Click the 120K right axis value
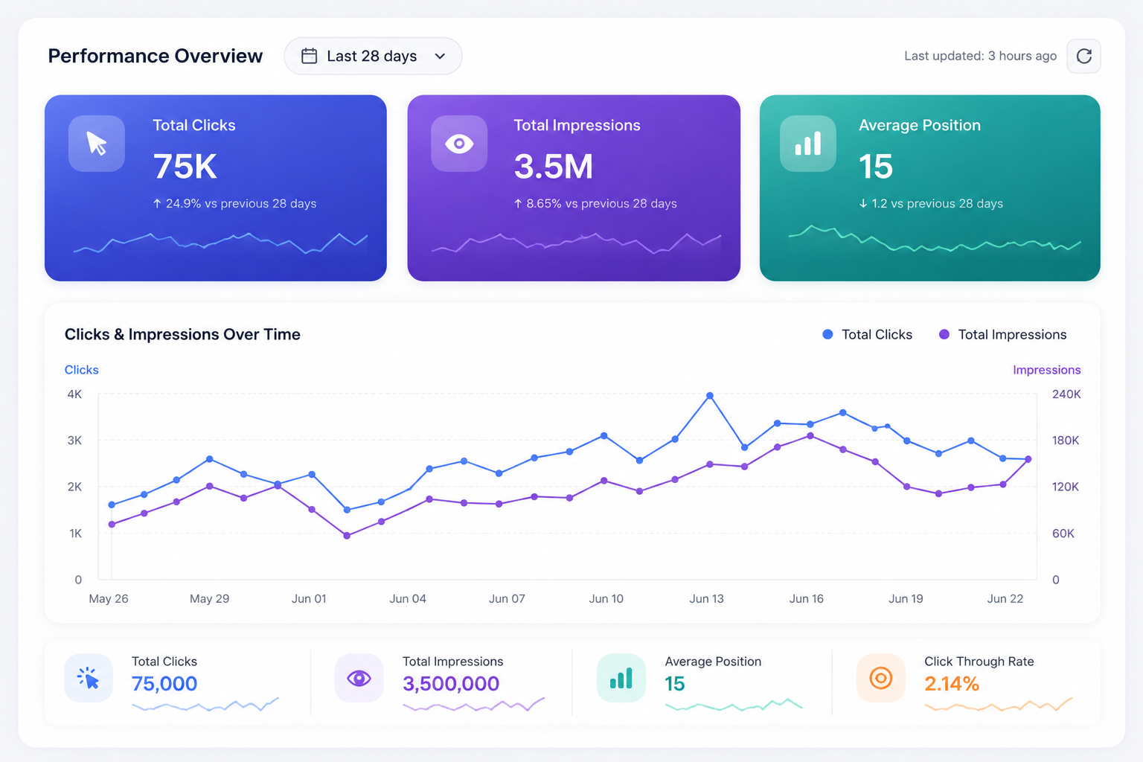This screenshot has height=762, width=1143. (1065, 487)
